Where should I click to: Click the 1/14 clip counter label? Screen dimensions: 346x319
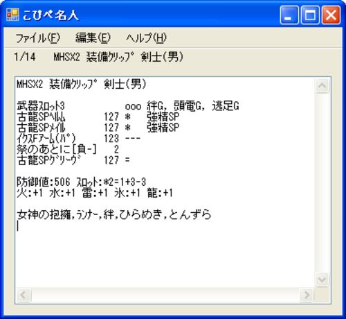point(25,57)
